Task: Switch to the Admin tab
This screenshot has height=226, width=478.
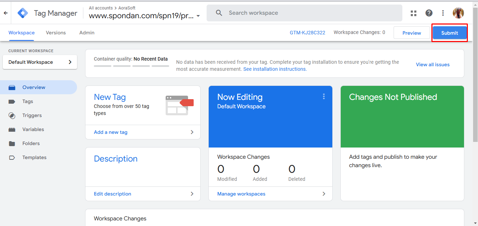Action: [87, 33]
